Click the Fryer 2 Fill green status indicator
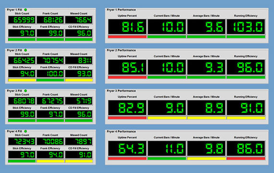This screenshot has height=173, width=274. (x=25, y=50)
